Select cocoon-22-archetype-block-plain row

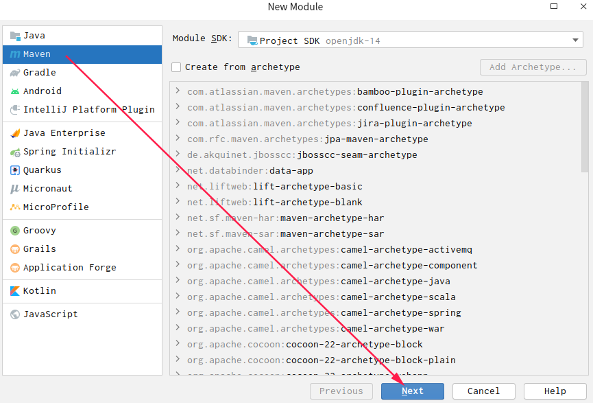pos(375,360)
